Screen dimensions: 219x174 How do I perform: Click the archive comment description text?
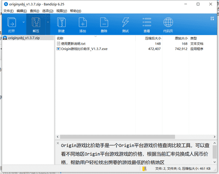pyautogui.click(x=135, y=154)
